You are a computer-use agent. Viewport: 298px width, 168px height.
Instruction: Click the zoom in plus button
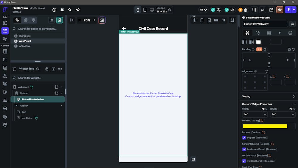[x=94, y=20]
